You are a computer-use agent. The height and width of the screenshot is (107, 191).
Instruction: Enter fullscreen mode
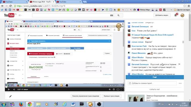click(122, 89)
